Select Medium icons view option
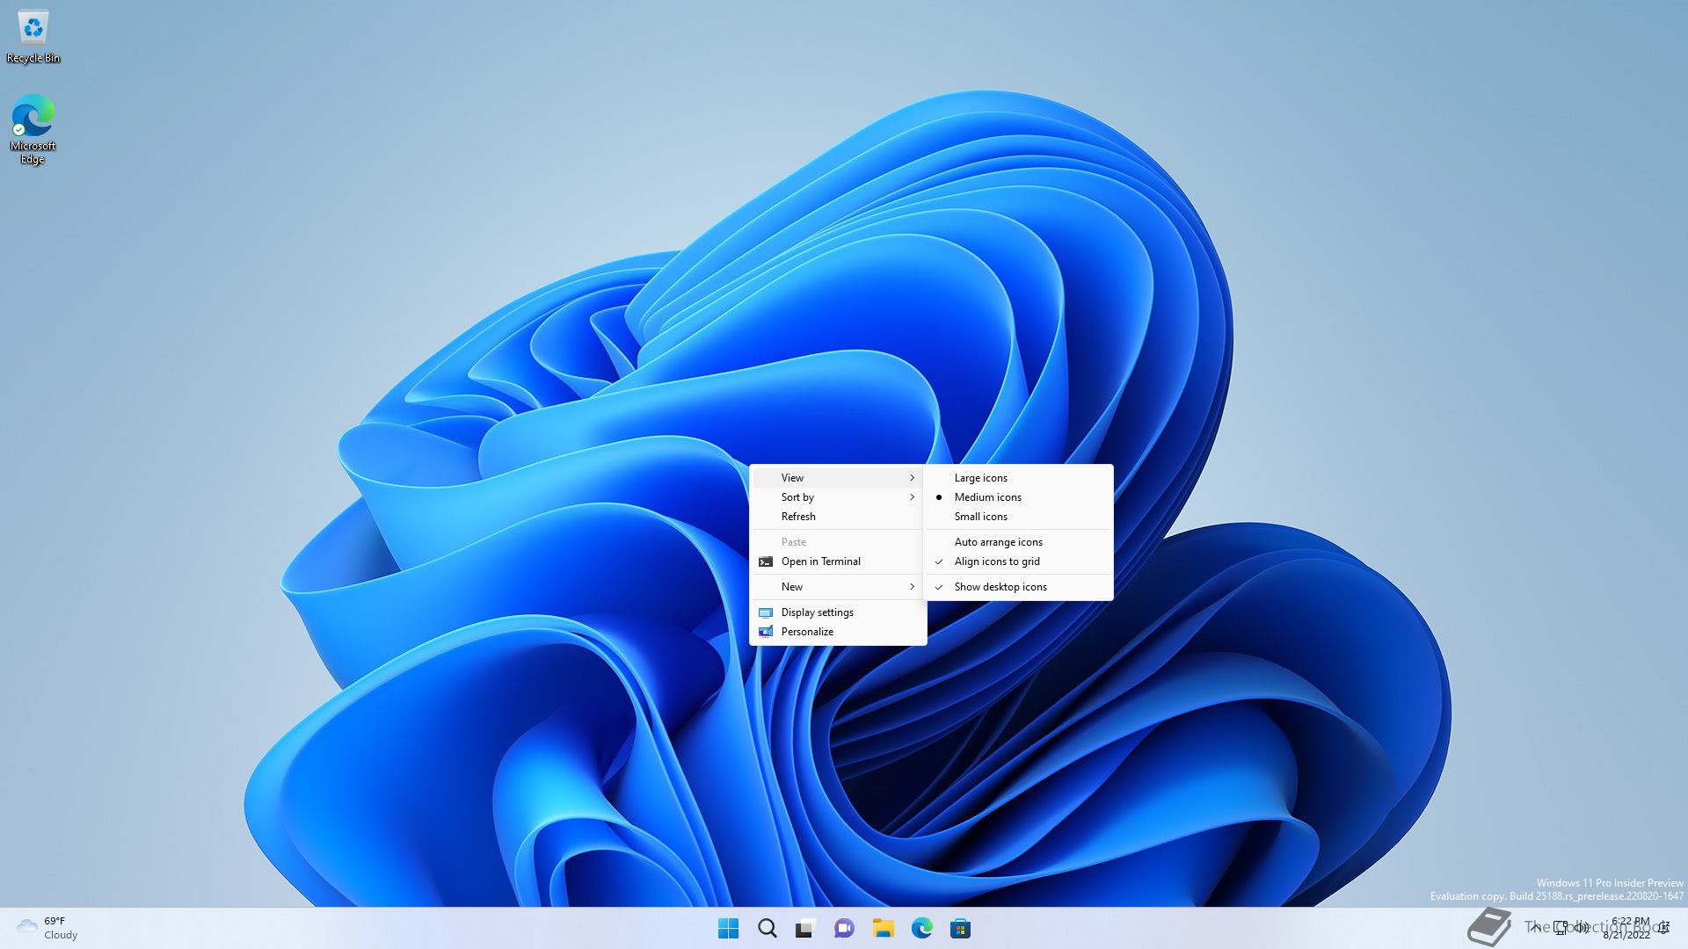Viewport: 1688px width, 949px height. [1018, 497]
